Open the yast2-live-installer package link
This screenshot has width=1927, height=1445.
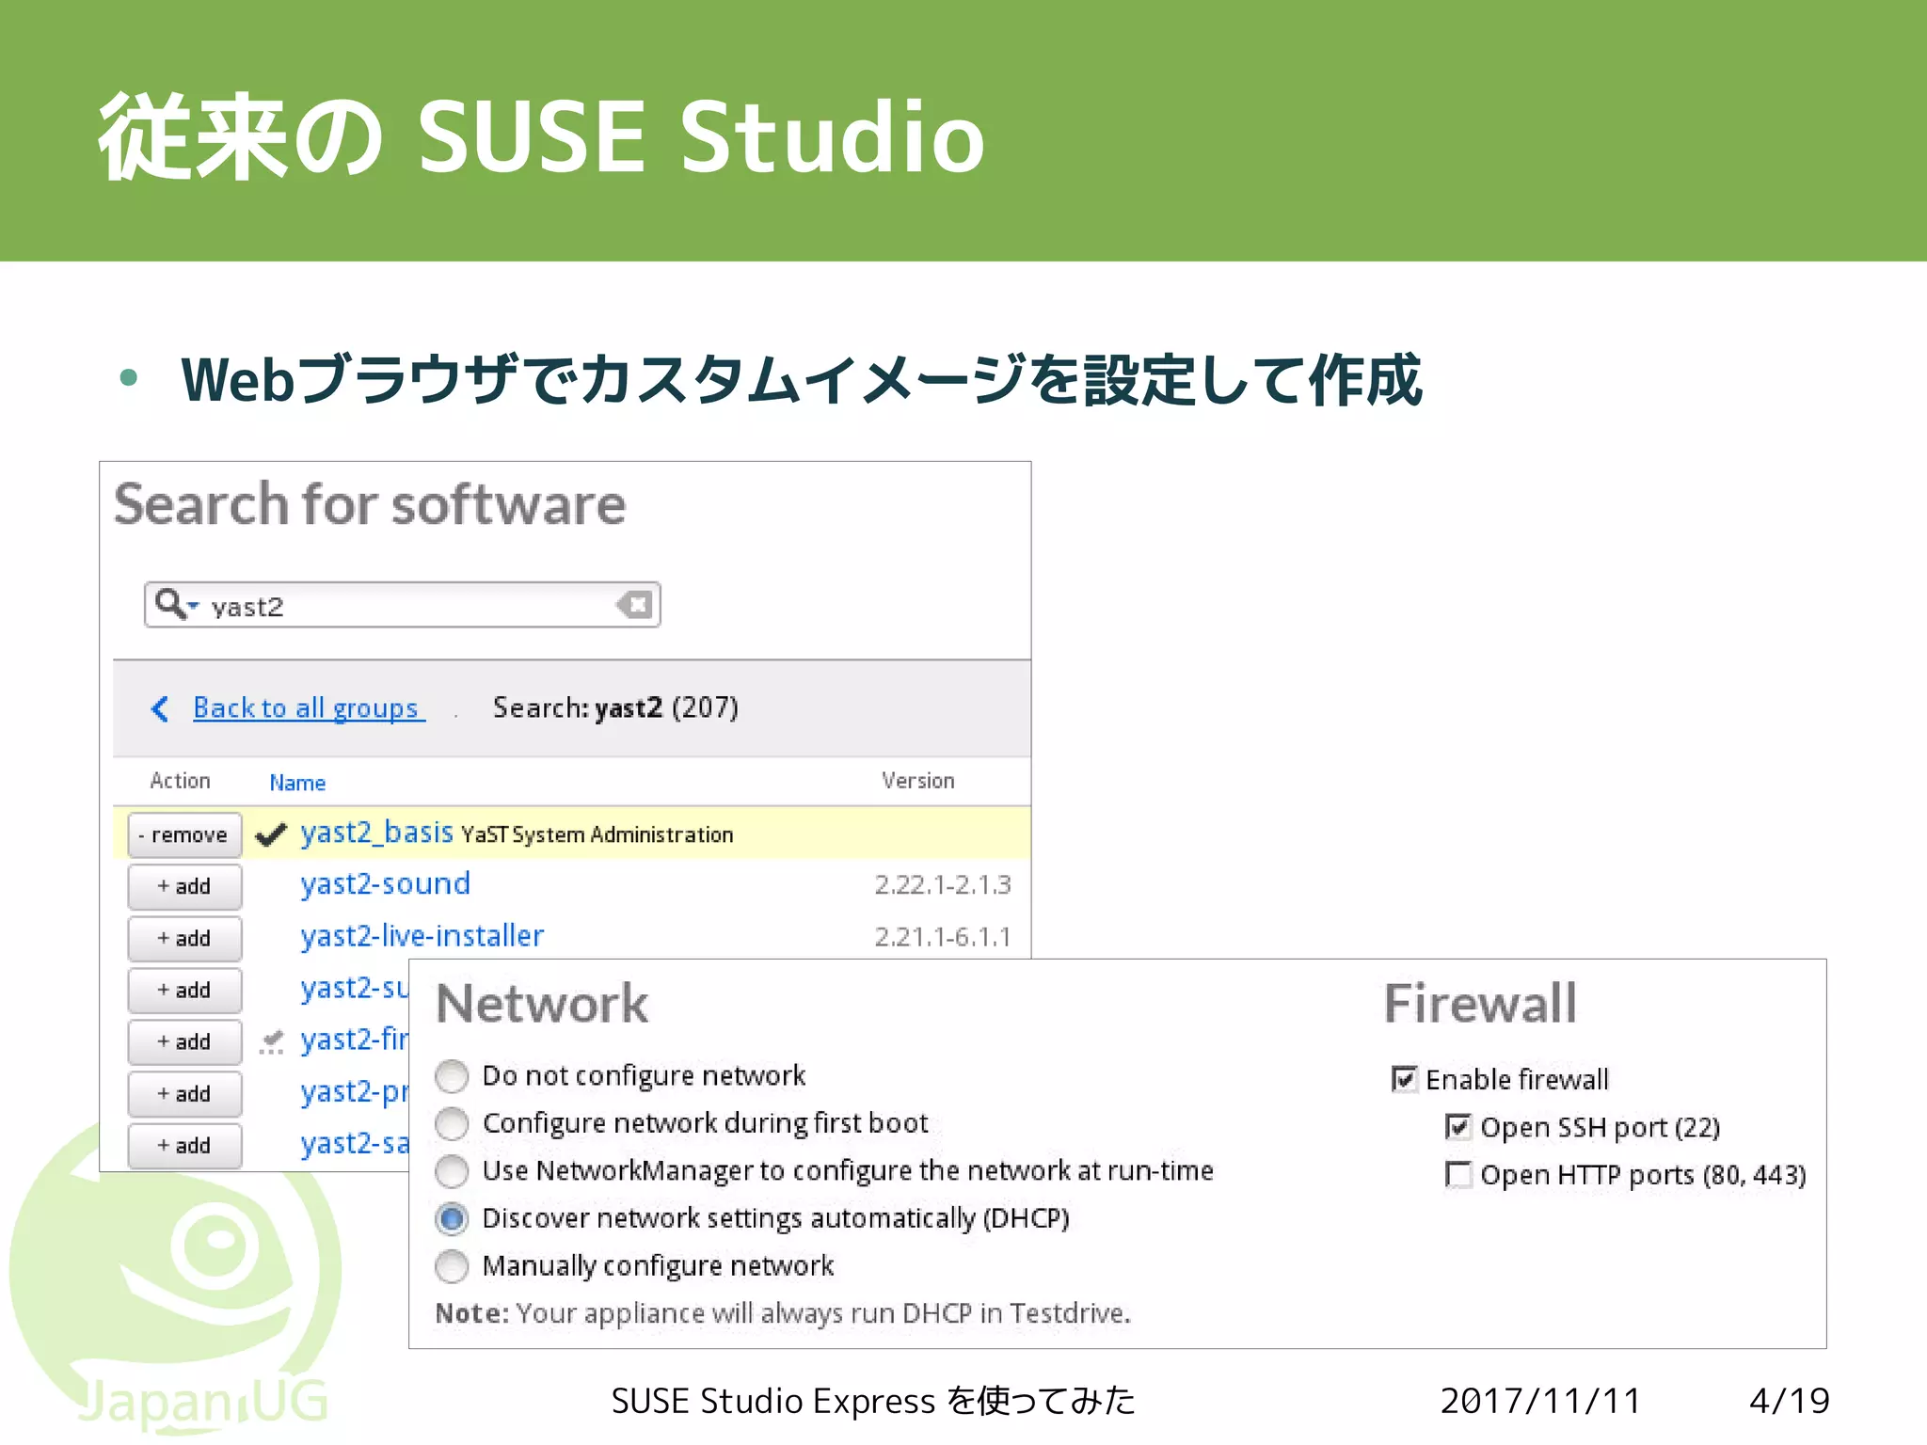pos(422,936)
